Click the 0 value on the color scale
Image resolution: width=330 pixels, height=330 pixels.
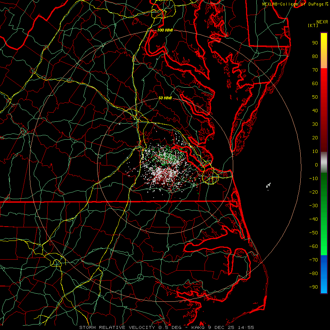[316, 165]
